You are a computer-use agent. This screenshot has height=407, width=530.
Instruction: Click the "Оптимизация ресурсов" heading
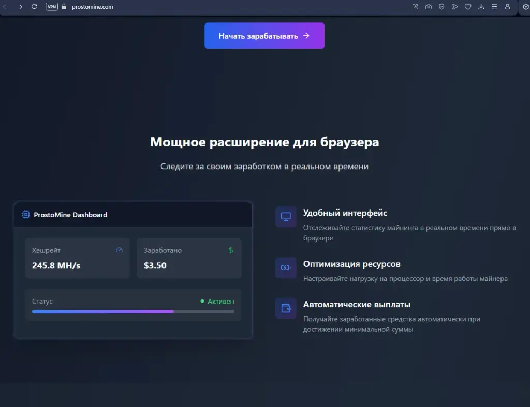351,264
